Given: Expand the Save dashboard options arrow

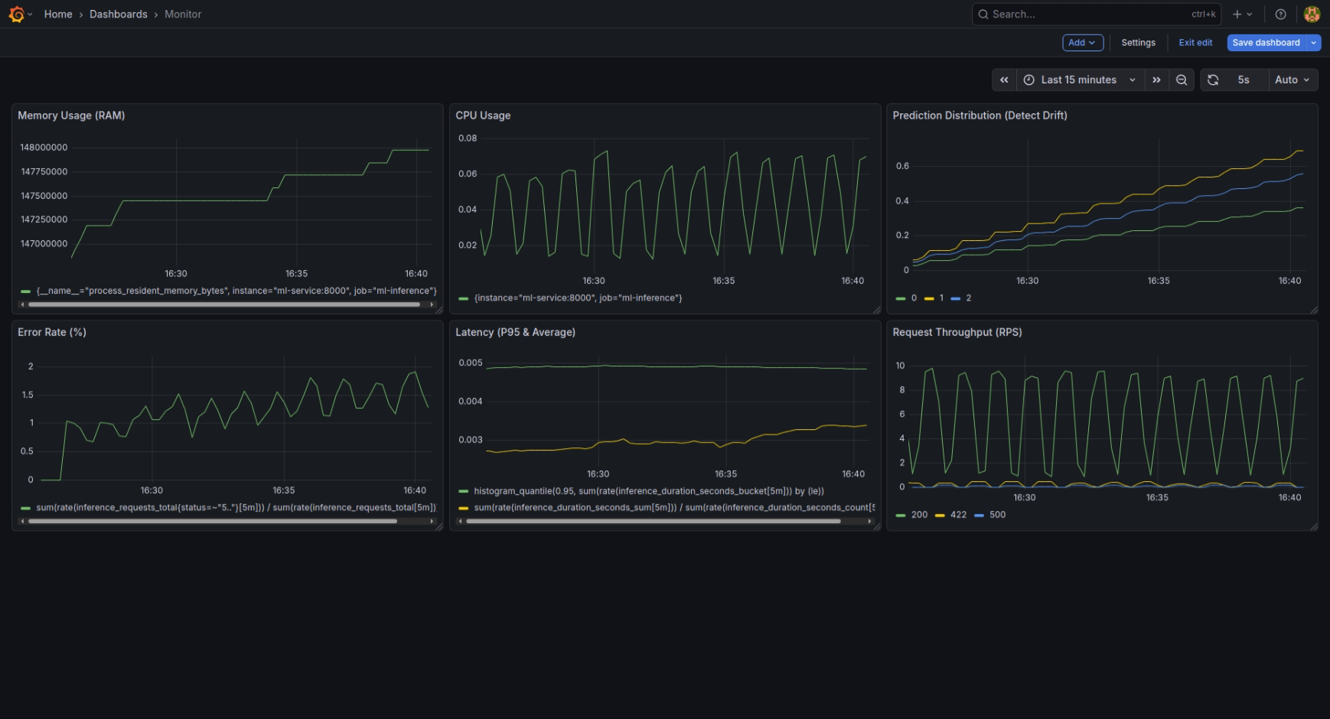Looking at the screenshot, I should coord(1313,43).
